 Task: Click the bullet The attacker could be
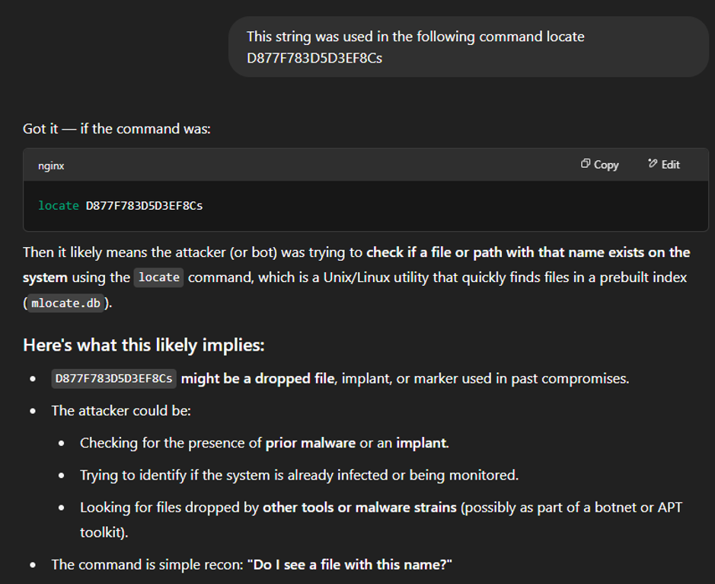pyautogui.click(x=121, y=410)
